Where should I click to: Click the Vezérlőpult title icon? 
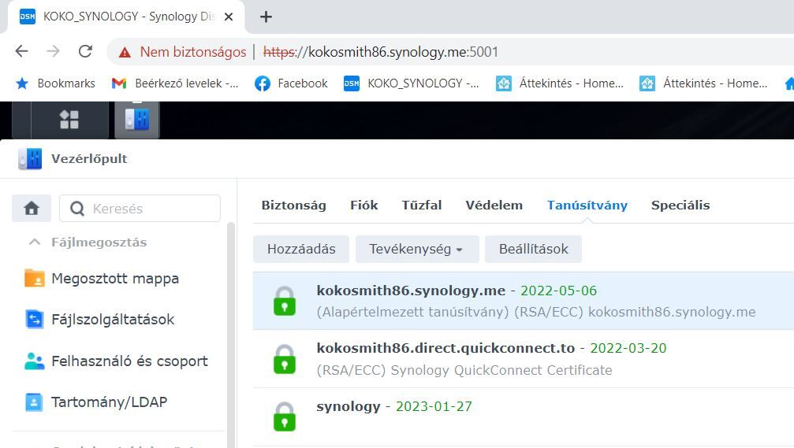(31, 159)
